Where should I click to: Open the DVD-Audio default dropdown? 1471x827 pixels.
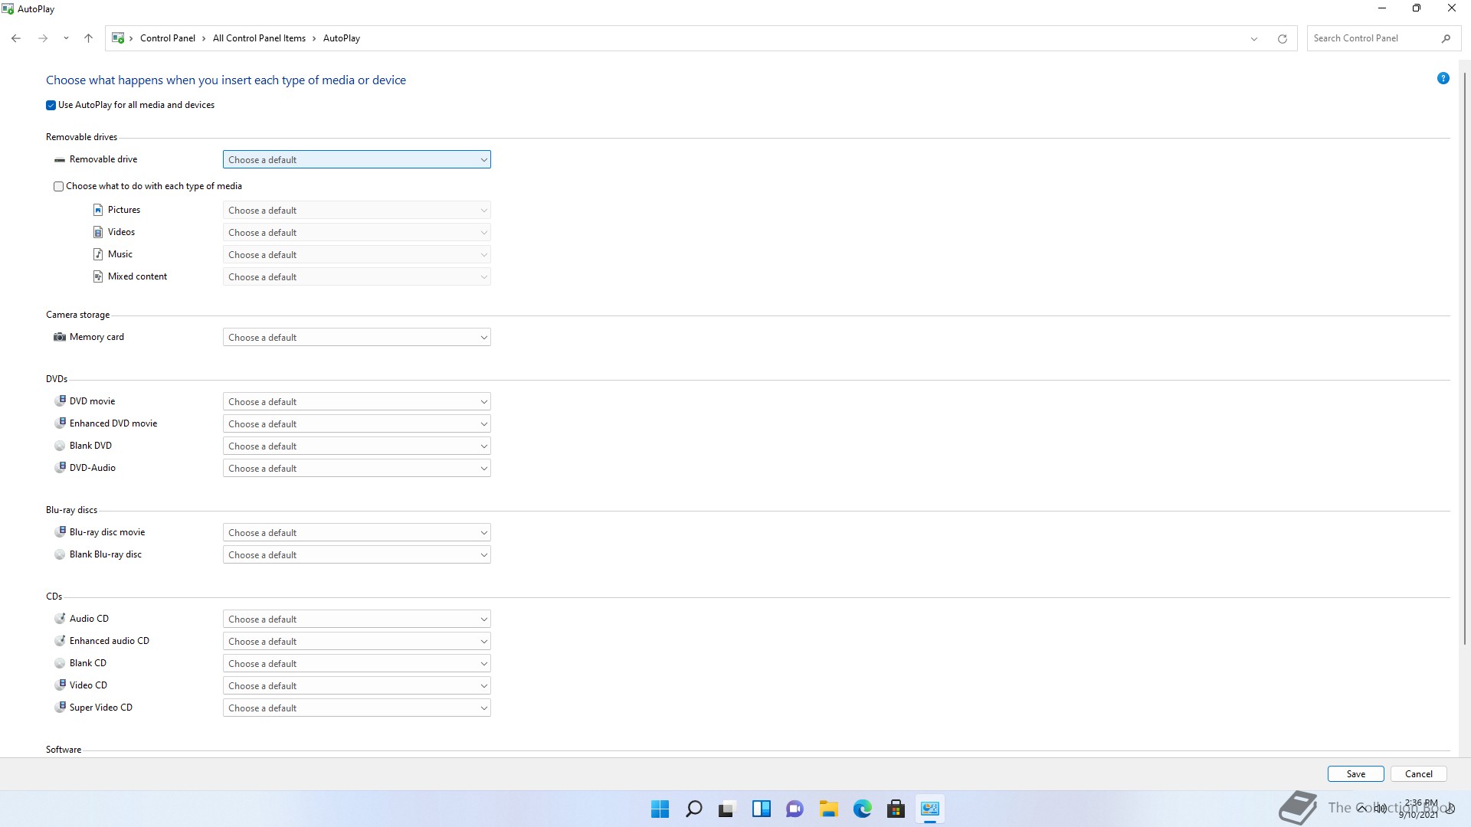click(357, 468)
